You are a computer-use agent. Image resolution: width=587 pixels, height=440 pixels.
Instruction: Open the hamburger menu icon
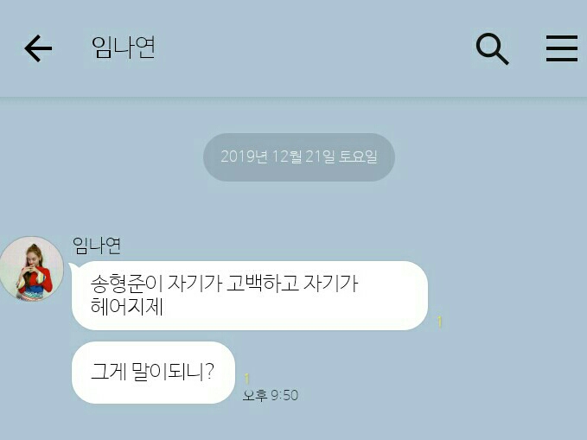[562, 48]
